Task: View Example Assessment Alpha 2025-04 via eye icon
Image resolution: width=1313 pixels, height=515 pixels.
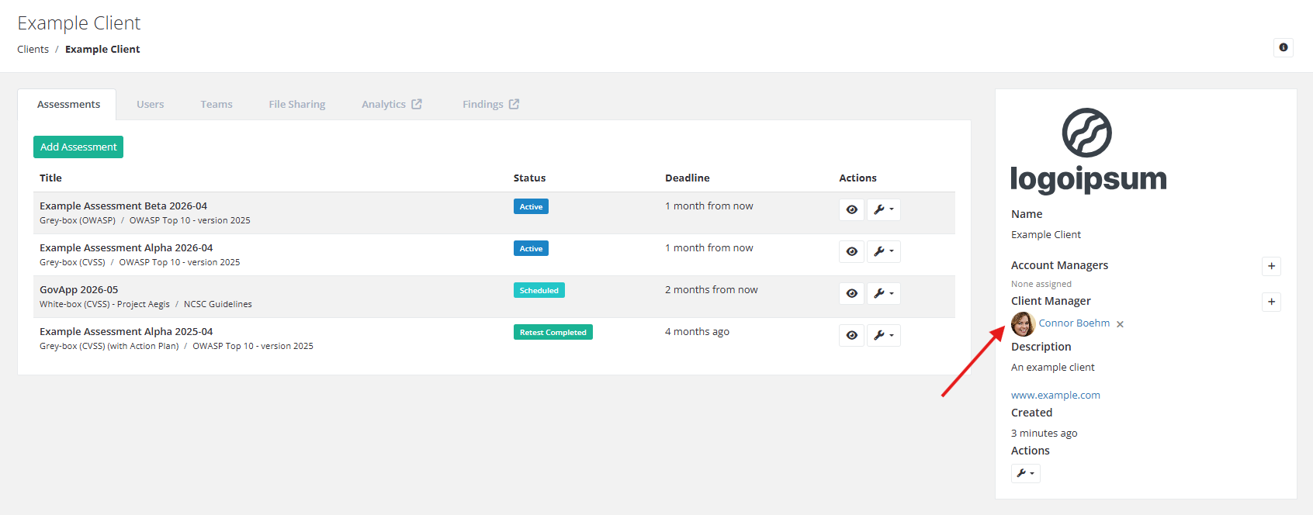Action: click(851, 335)
